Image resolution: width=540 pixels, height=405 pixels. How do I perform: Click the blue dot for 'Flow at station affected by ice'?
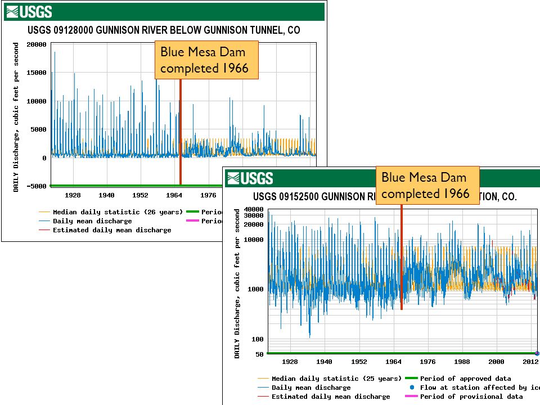(412, 387)
